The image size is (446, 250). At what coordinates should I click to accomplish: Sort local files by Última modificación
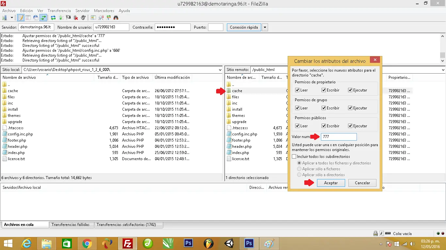172,77
